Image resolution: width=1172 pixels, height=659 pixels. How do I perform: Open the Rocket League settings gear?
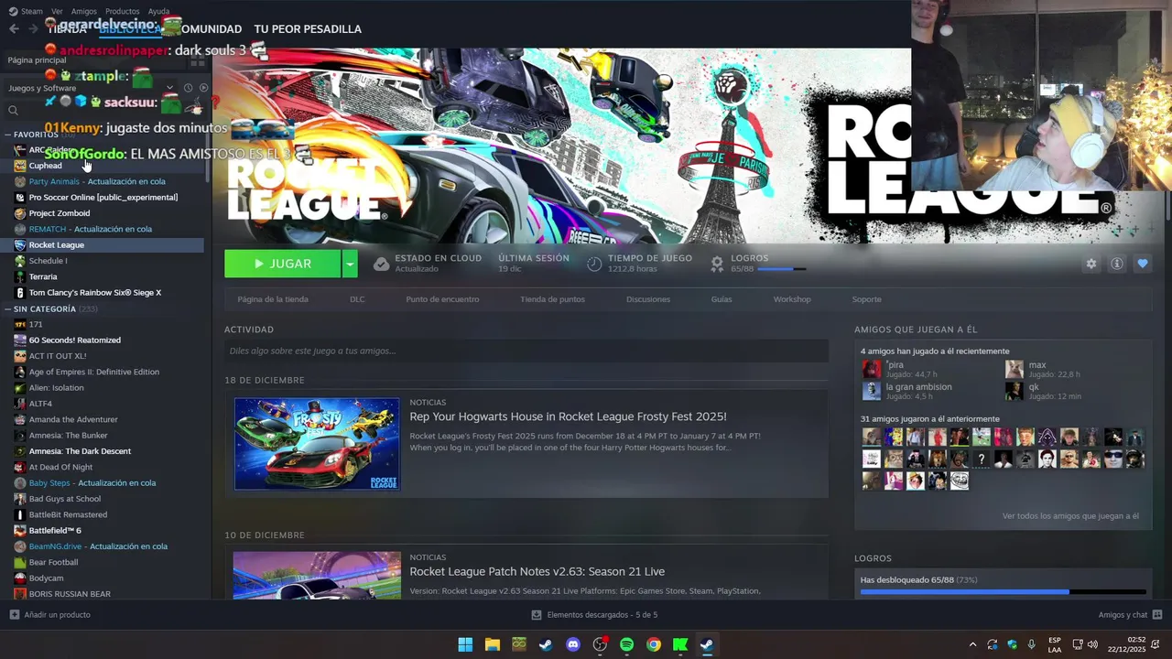click(1091, 264)
